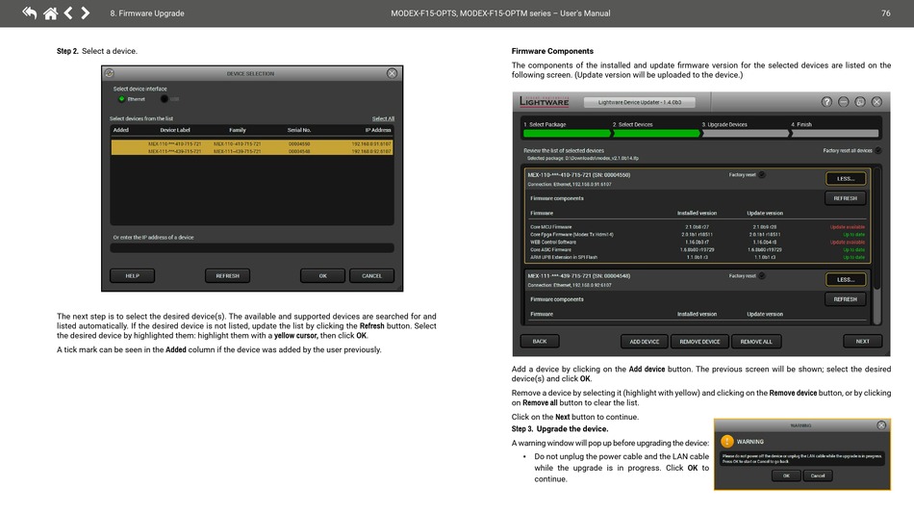Go to previous page chevron

(68, 13)
